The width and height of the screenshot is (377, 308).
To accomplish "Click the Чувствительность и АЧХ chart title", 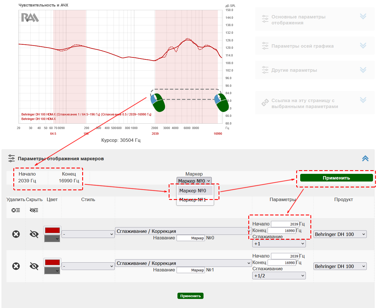I will [43, 5].
